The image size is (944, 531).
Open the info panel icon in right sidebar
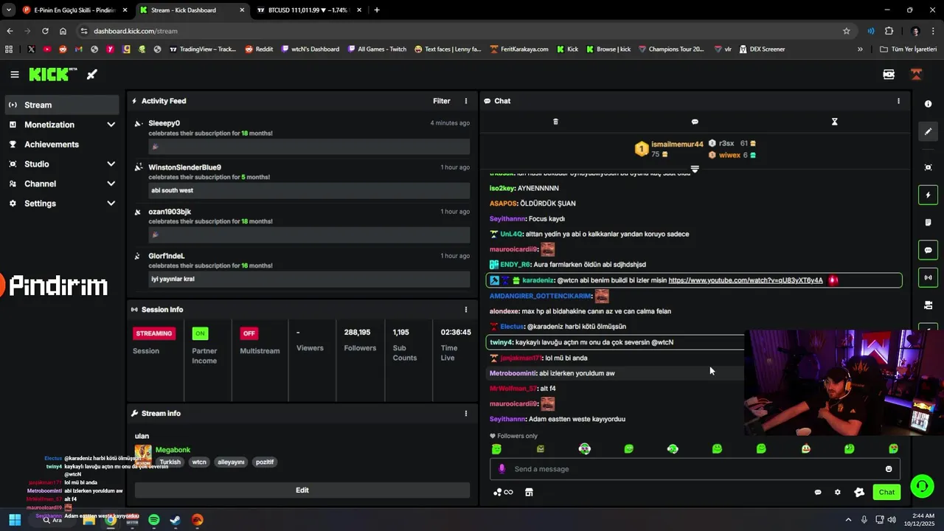point(928,104)
